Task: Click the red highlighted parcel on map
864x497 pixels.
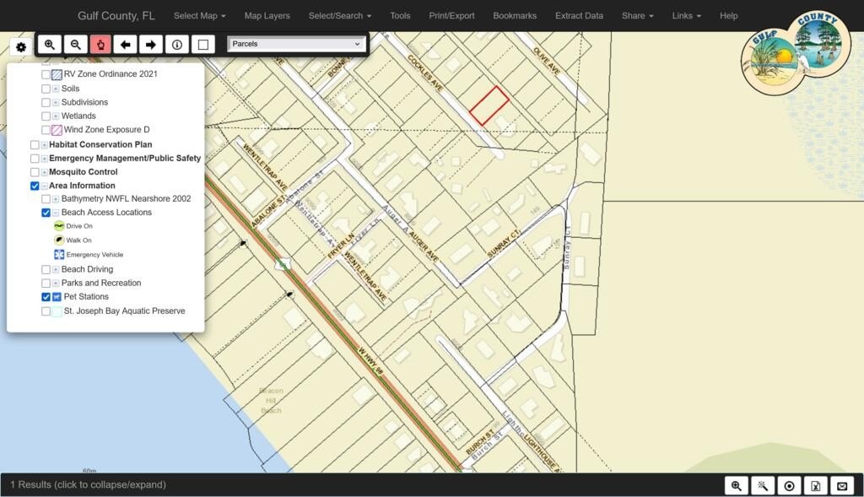Action: click(489, 105)
